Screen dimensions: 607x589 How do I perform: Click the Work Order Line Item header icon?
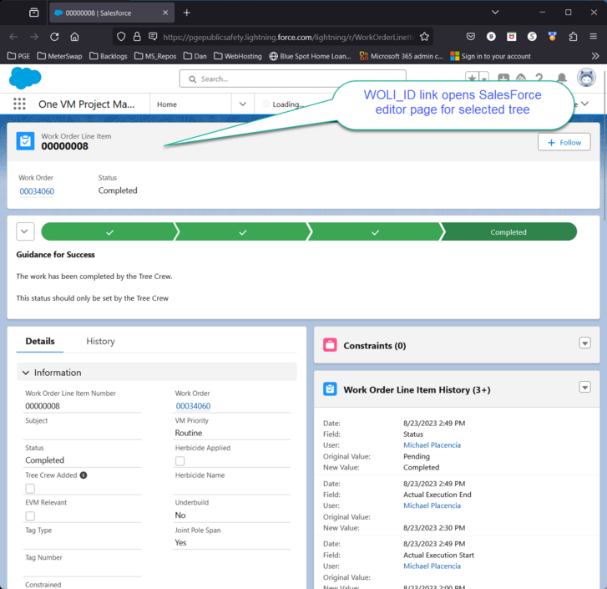pos(25,141)
